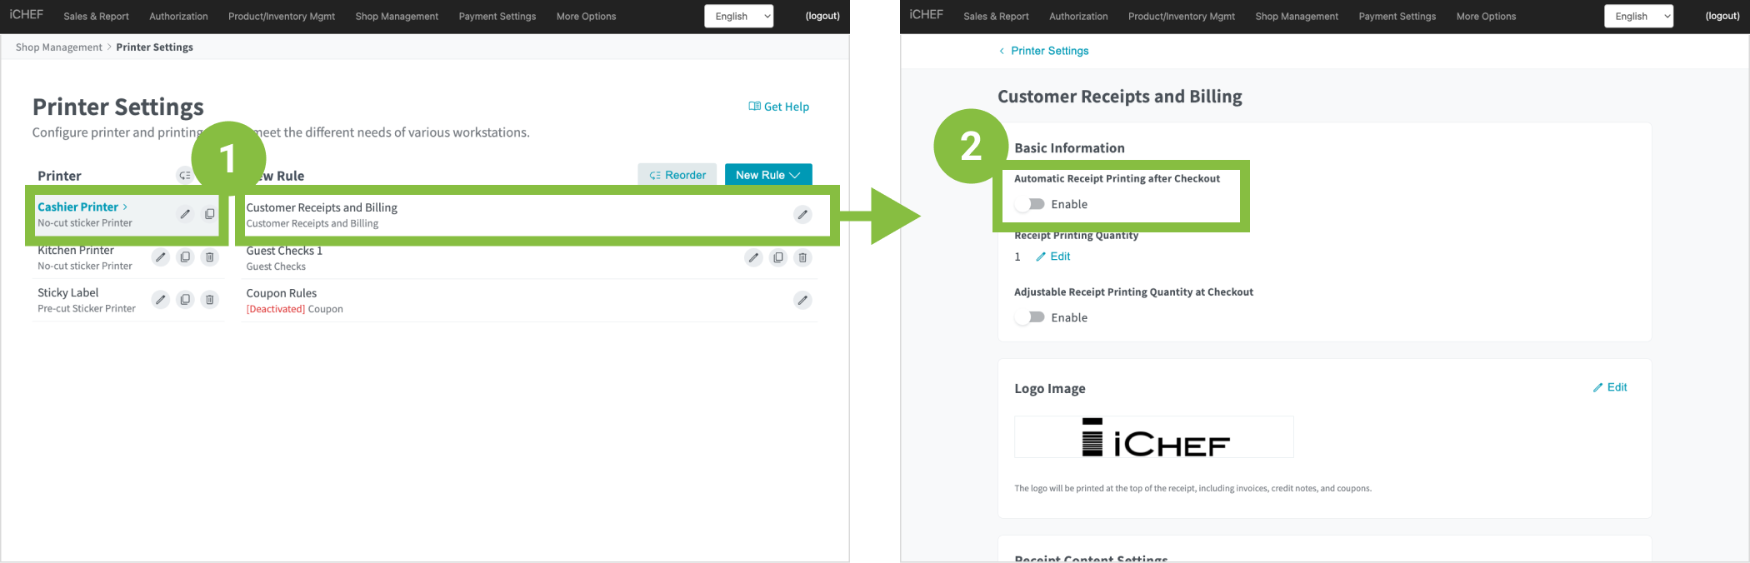
Task: Open the New Rule dropdown
Action: tap(767, 175)
